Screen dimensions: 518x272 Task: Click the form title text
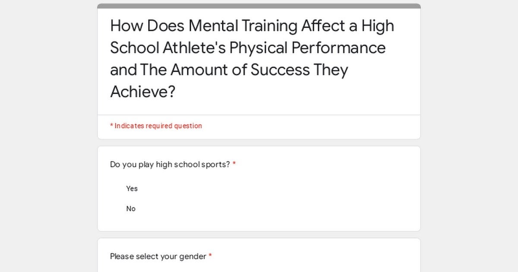pos(252,58)
